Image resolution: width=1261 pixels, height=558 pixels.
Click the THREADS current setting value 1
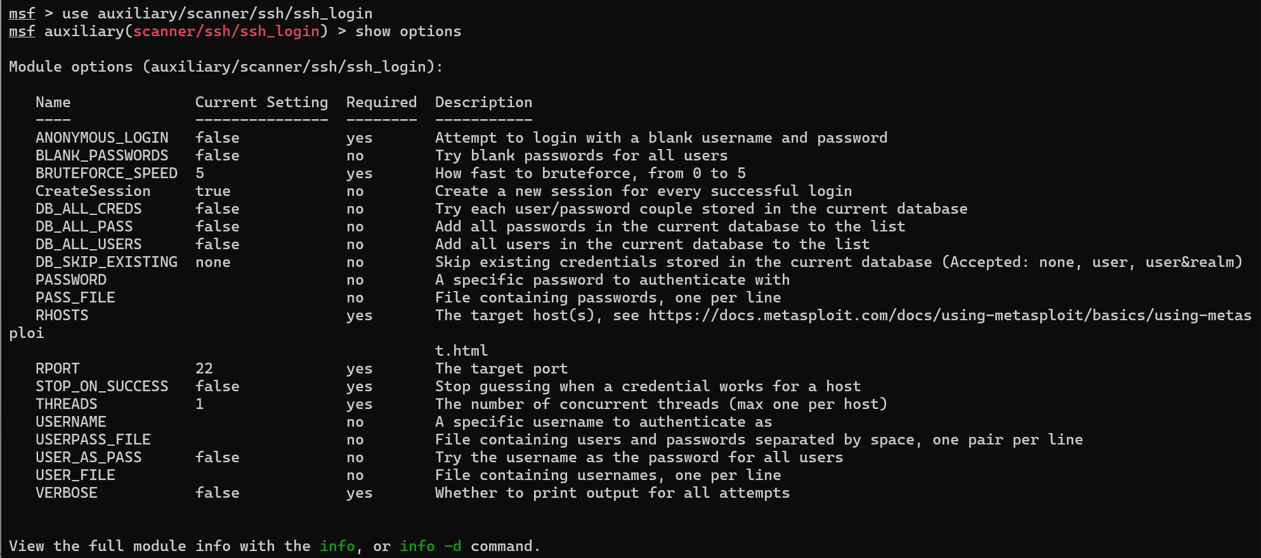point(200,404)
